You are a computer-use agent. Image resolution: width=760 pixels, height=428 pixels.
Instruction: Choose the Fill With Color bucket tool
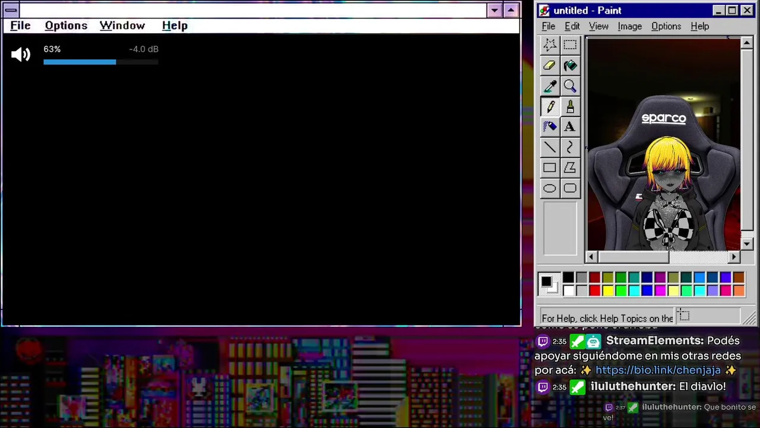point(570,65)
